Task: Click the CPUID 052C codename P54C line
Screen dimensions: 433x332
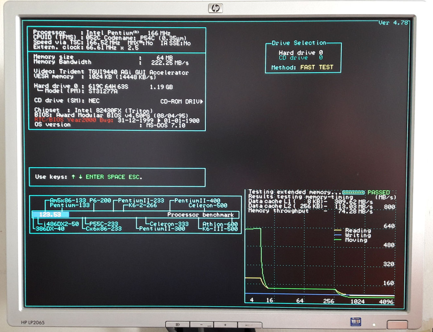Action: 109,38
